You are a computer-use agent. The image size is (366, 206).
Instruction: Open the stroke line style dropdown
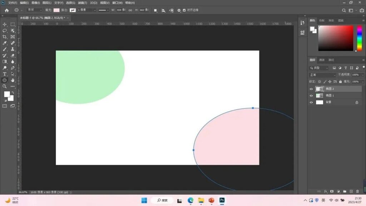(x=104, y=10)
